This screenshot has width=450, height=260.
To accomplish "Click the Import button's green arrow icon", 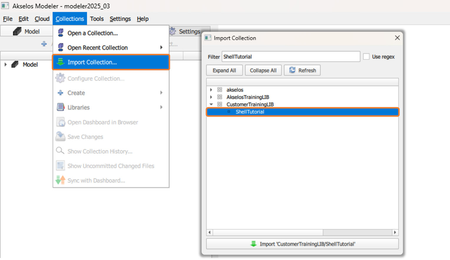I will click(x=253, y=244).
